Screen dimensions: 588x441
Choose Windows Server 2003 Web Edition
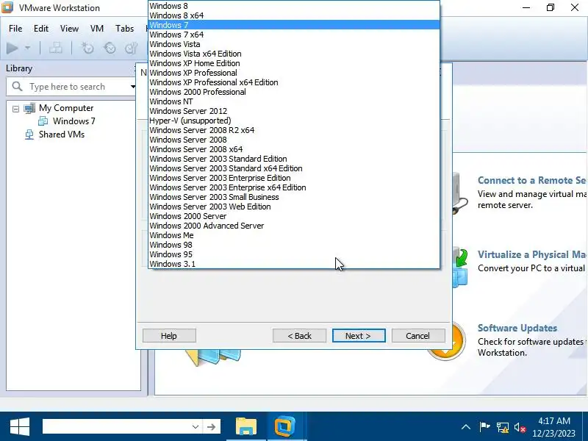coord(294,207)
